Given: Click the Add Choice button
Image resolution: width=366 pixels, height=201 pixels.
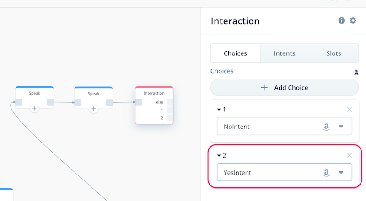Looking at the screenshot, I should pos(284,88).
